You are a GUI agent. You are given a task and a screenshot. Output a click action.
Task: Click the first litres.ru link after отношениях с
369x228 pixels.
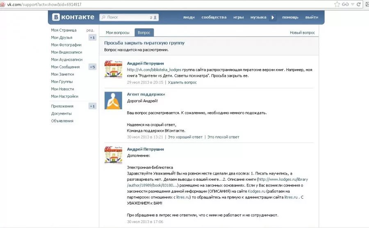click(x=183, y=197)
